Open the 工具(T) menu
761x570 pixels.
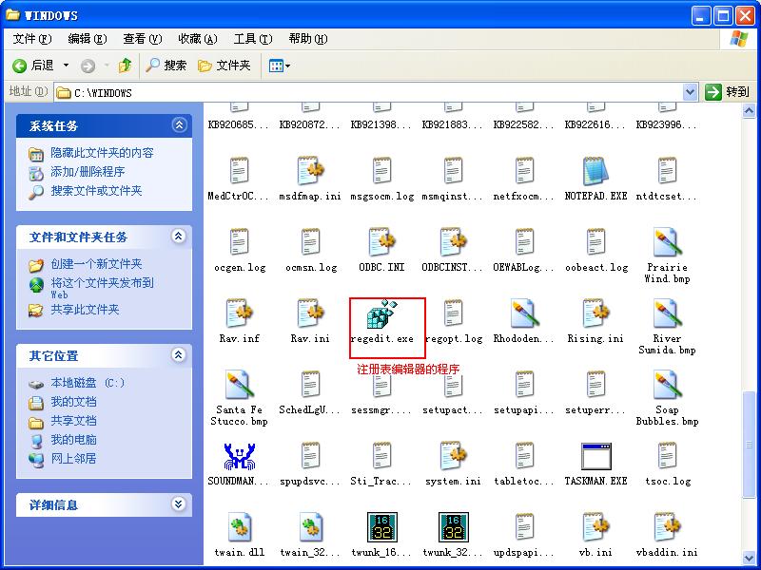[x=253, y=39]
